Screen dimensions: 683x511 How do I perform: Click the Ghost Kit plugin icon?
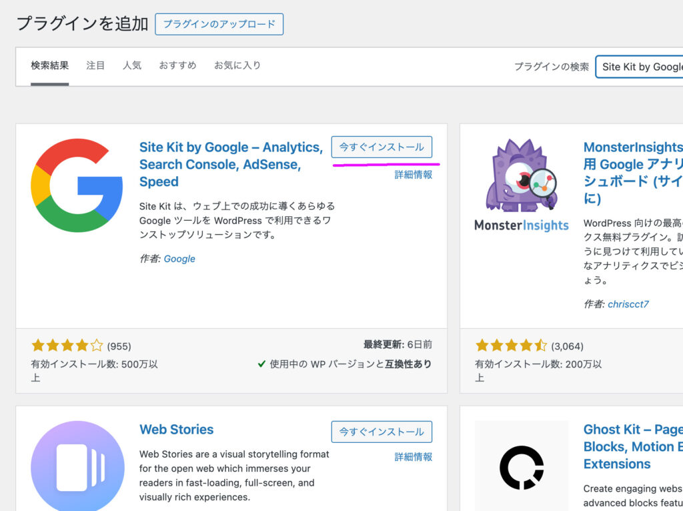[x=522, y=466]
